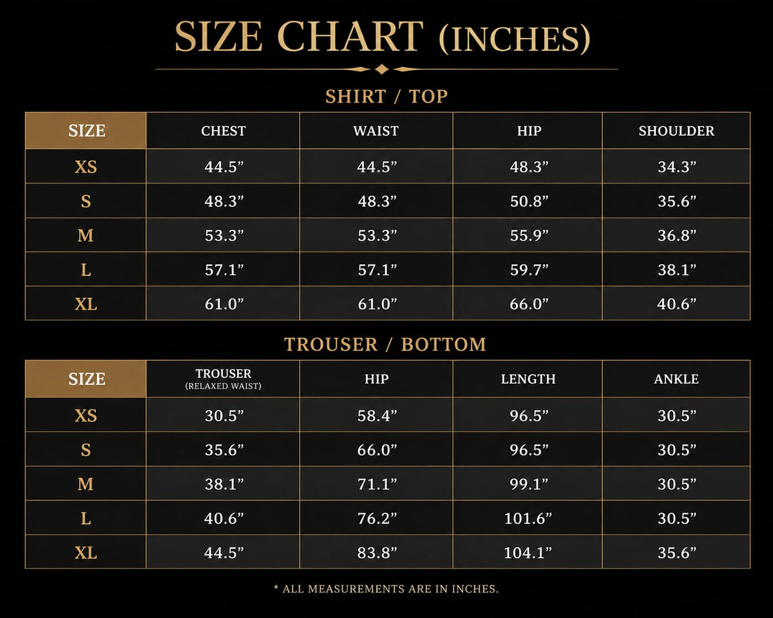773x618 pixels.
Task: Click the XL ankle value 35.6"
Action: [x=677, y=552]
